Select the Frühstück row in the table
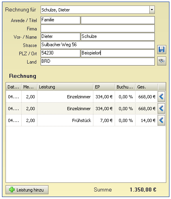The width and height of the screenshot is (171, 199). pyautogui.click(x=82, y=120)
